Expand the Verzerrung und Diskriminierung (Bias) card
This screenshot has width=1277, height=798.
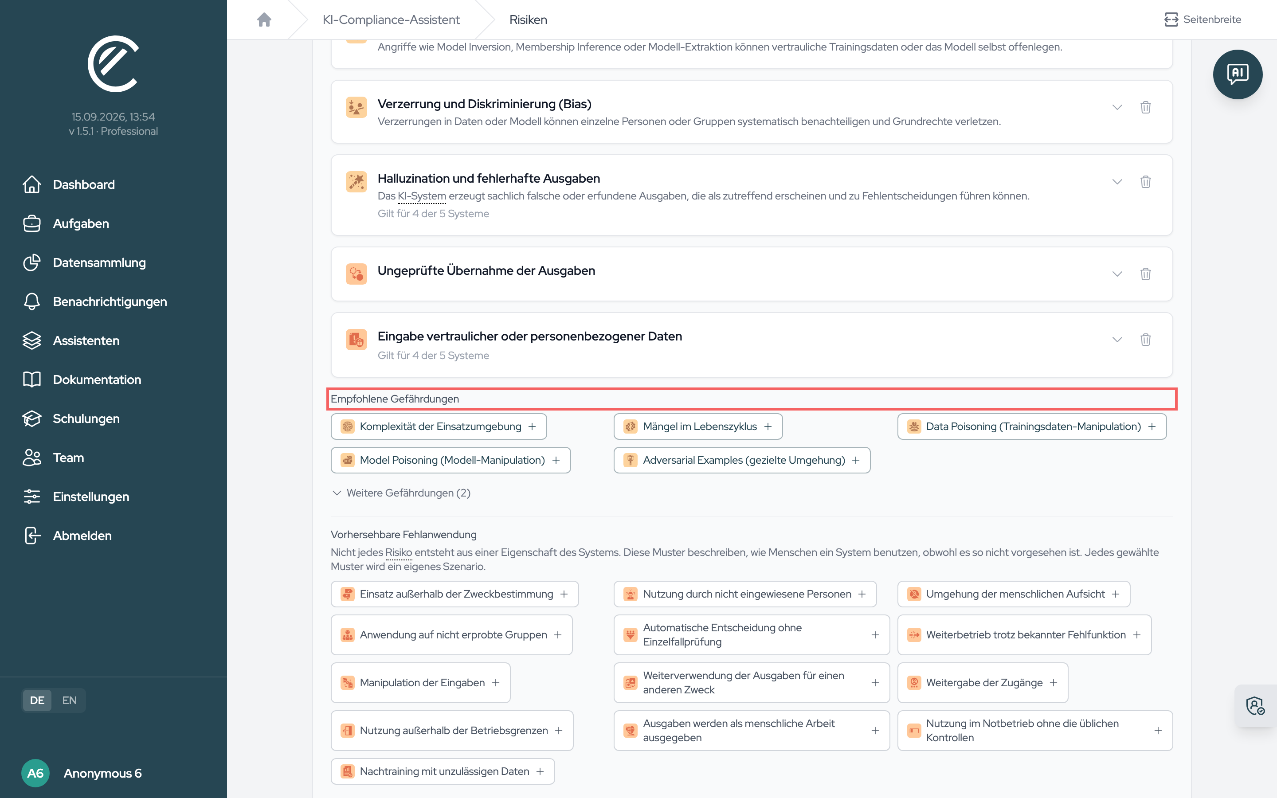click(x=1116, y=107)
